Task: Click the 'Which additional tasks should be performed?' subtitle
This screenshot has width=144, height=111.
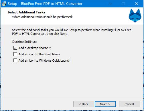Action: [x=43, y=17]
